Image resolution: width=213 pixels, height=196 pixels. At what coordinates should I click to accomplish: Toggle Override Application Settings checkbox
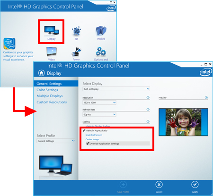coord(88,144)
